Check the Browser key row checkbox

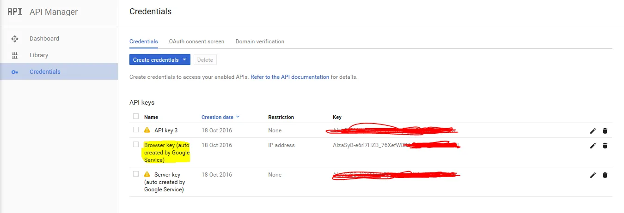(x=136, y=144)
